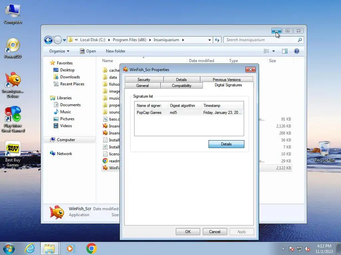
Task: Open the Windows Start menu
Action: (9, 248)
